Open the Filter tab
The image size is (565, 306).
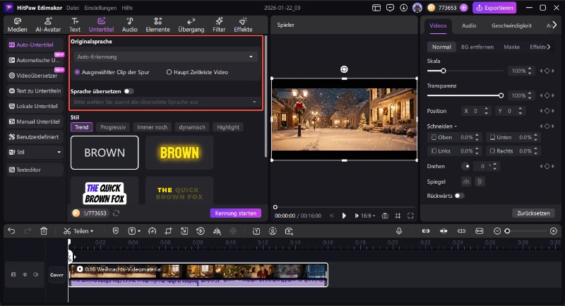pyautogui.click(x=219, y=25)
